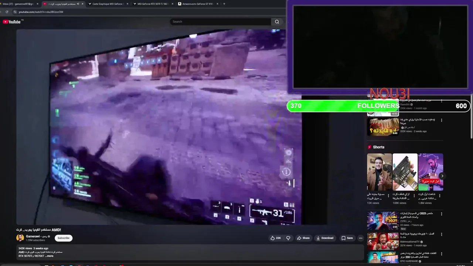Screen dimensions: 473x266
Task: Click the RaeedXA channel name
Action: click(405, 105)
